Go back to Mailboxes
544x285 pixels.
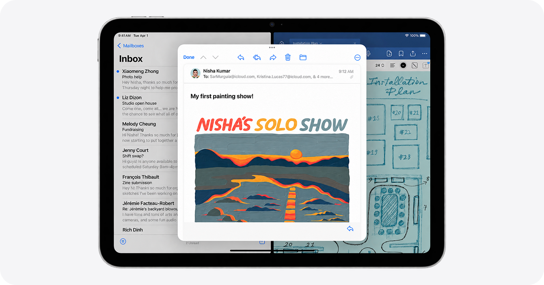click(131, 46)
